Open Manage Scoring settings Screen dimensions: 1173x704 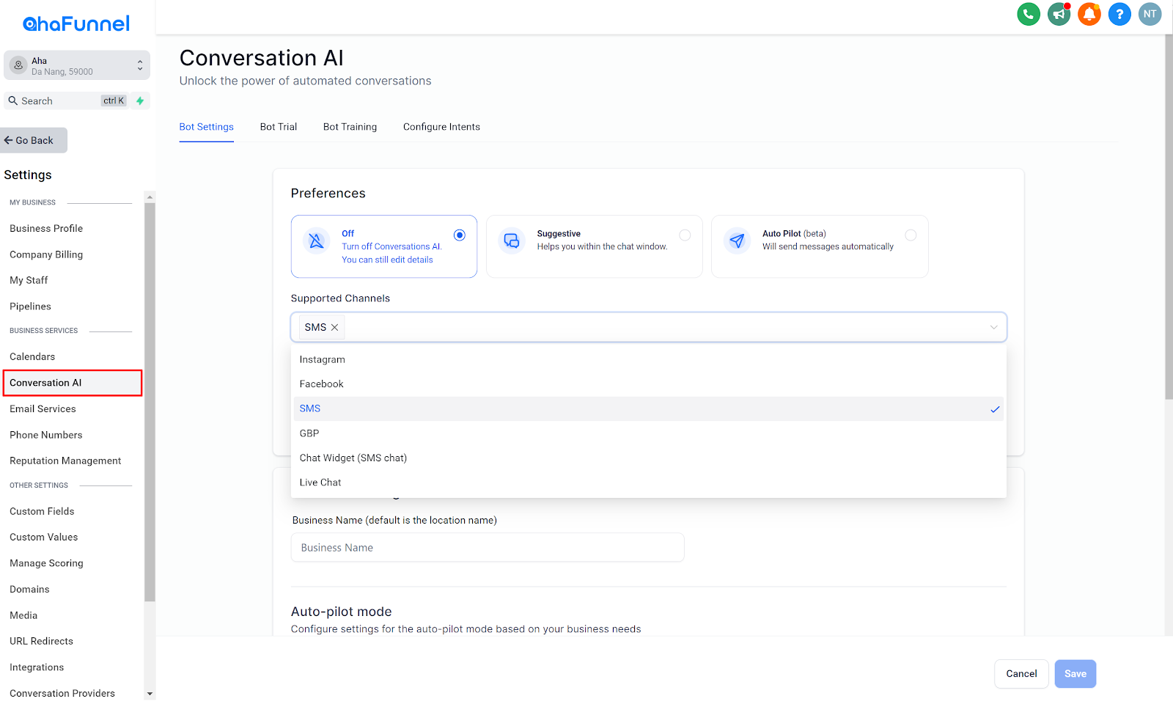click(x=46, y=563)
